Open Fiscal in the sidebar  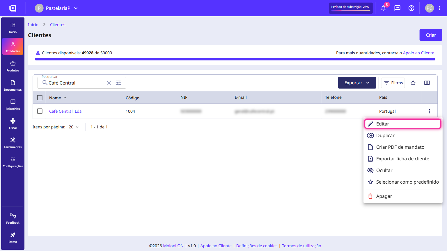point(13,124)
